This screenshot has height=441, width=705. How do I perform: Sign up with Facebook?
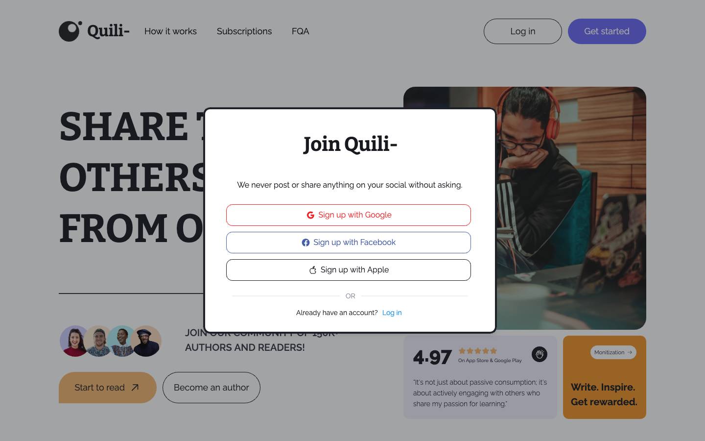(x=349, y=243)
